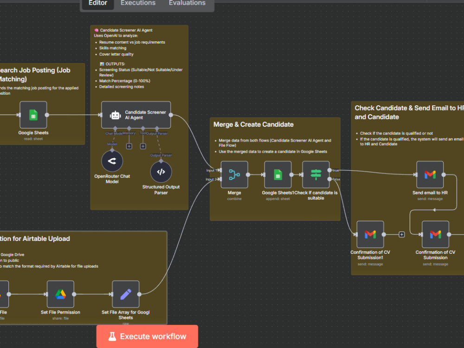Click the Execute workflow button
The width and height of the screenshot is (464, 348).
[x=147, y=336]
